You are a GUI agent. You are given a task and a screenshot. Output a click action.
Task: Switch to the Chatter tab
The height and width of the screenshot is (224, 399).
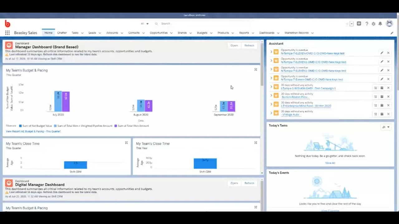tap(62, 33)
